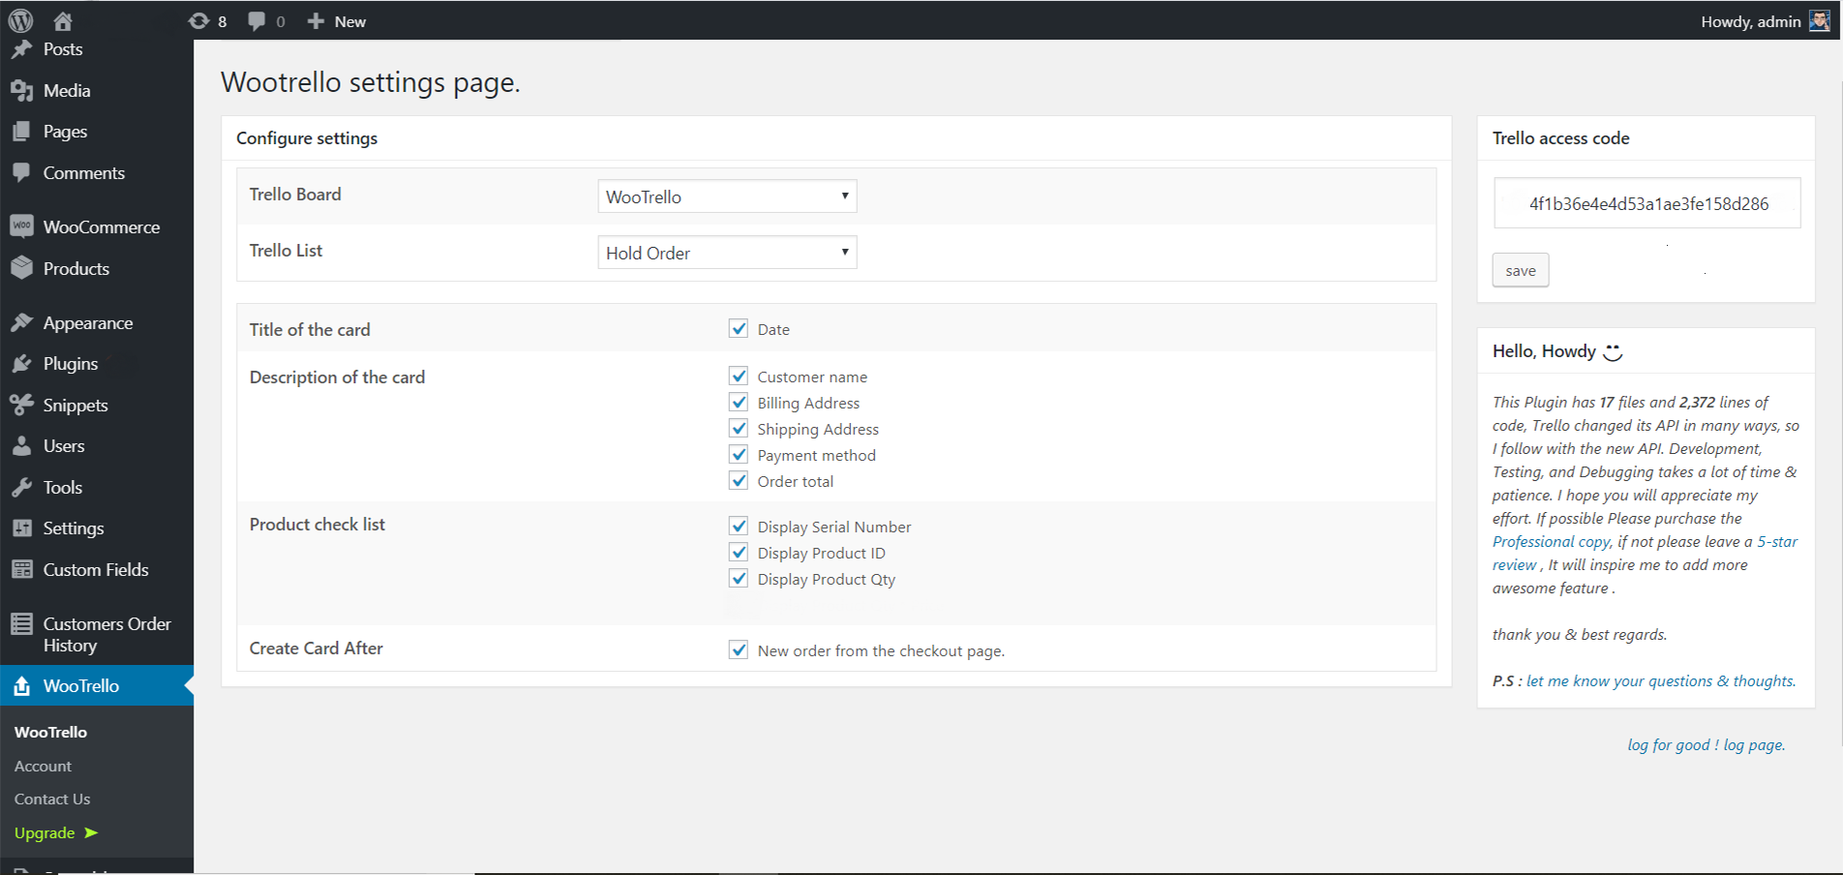Click the WooCommerce woo icon
This screenshot has height=875, width=1843.
click(x=21, y=226)
